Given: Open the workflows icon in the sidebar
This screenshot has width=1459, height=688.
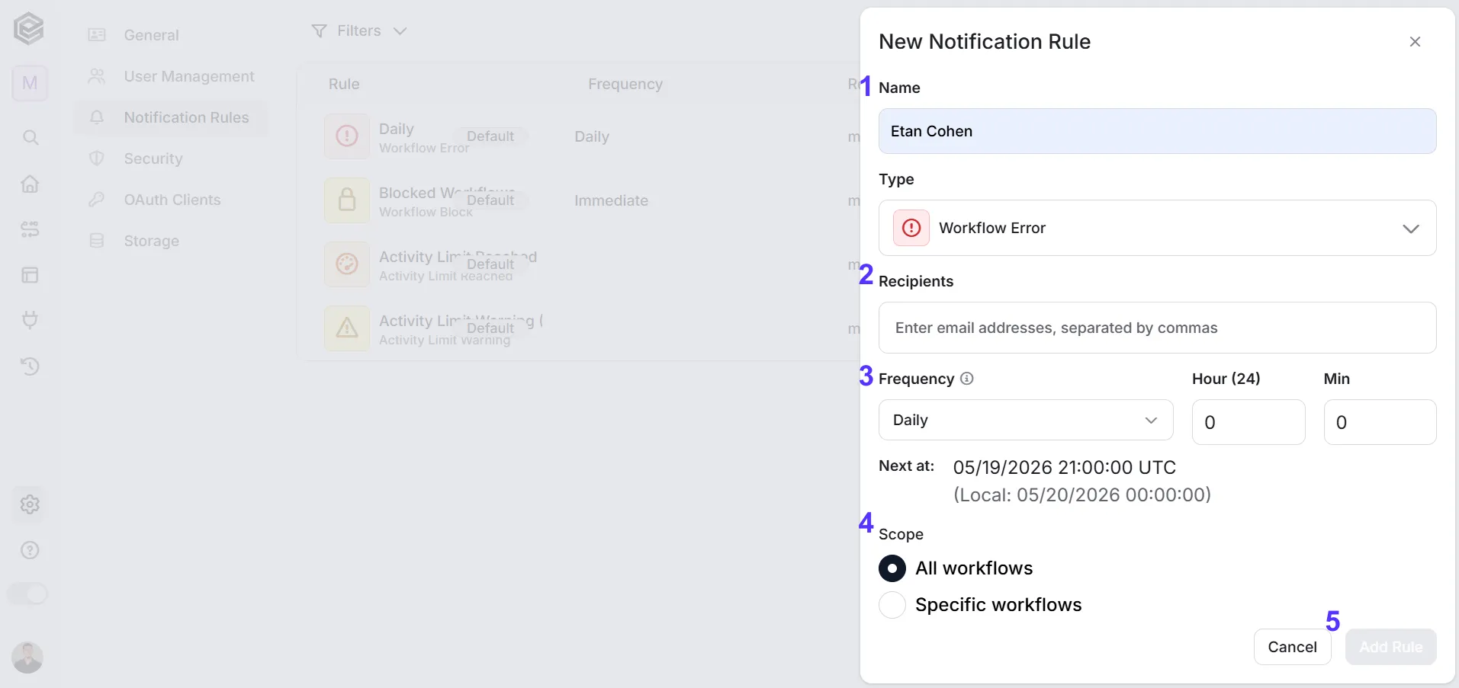Looking at the screenshot, I should pyautogui.click(x=30, y=229).
